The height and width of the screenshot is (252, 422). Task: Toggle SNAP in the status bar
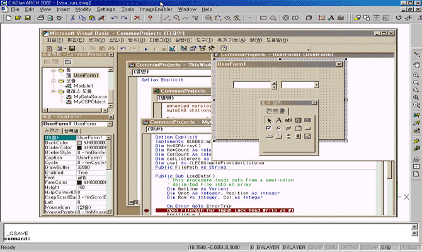[x=316, y=247]
